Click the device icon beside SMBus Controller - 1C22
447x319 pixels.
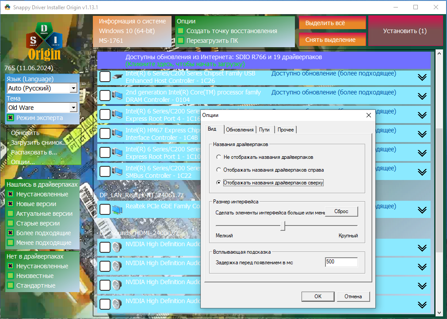(x=117, y=172)
